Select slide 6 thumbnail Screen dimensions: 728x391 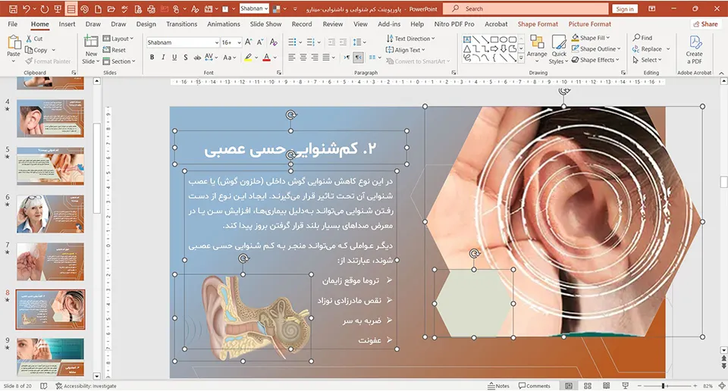click(50, 214)
